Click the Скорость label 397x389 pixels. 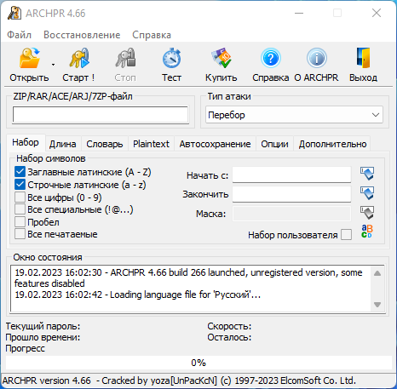point(229,326)
